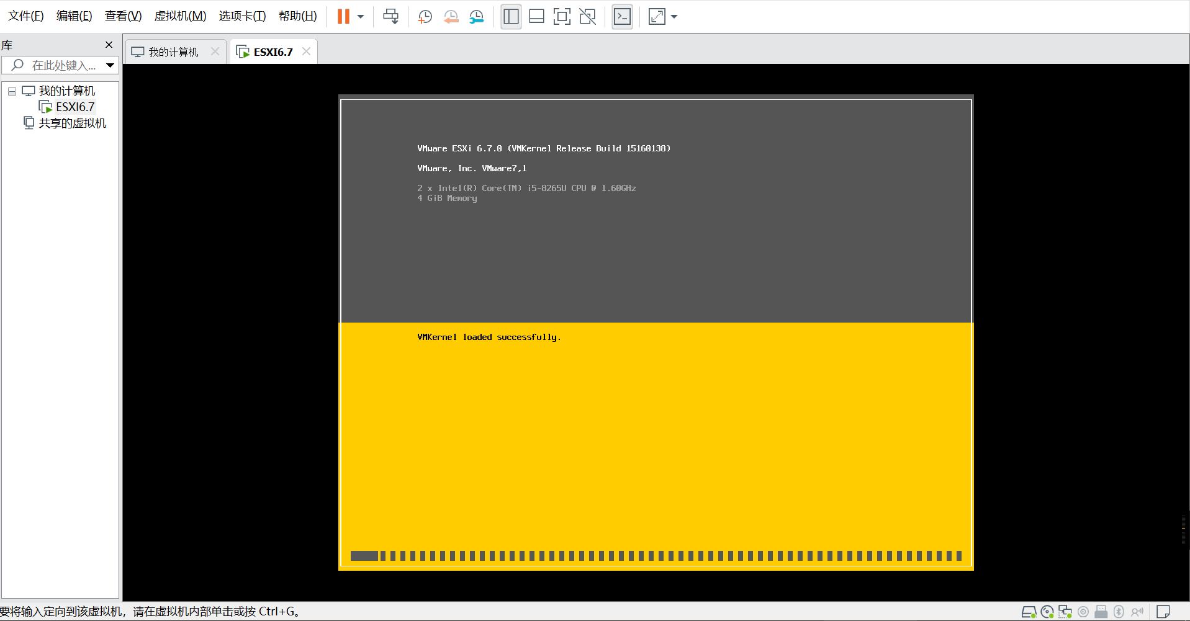Image resolution: width=1190 pixels, height=621 pixels.
Task: Enter full screen mode
Action: [x=562, y=17]
